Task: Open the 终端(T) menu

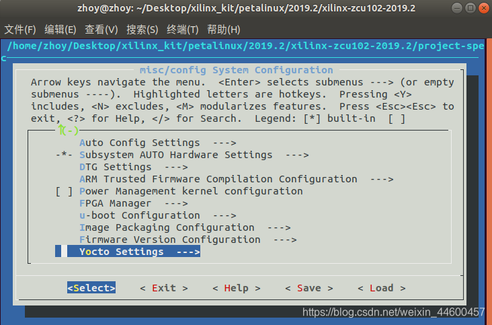Action: point(183,30)
